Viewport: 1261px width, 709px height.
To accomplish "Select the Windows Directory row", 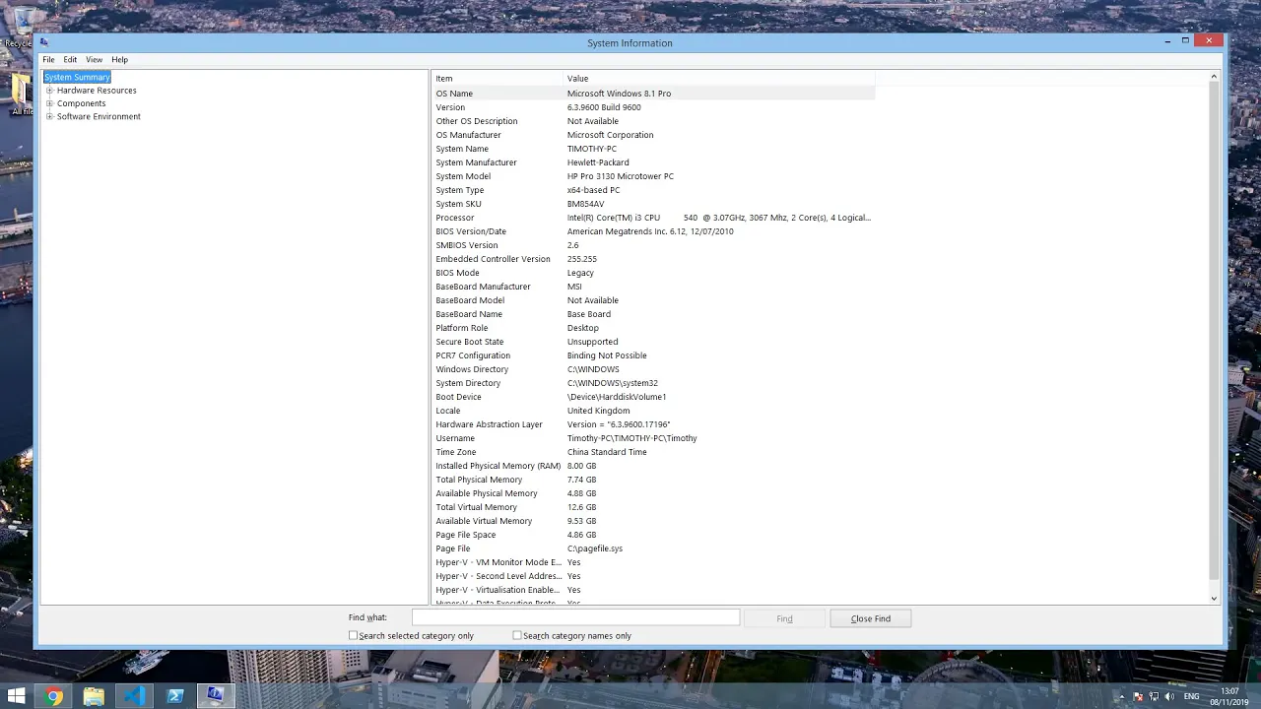I will click(x=653, y=369).
